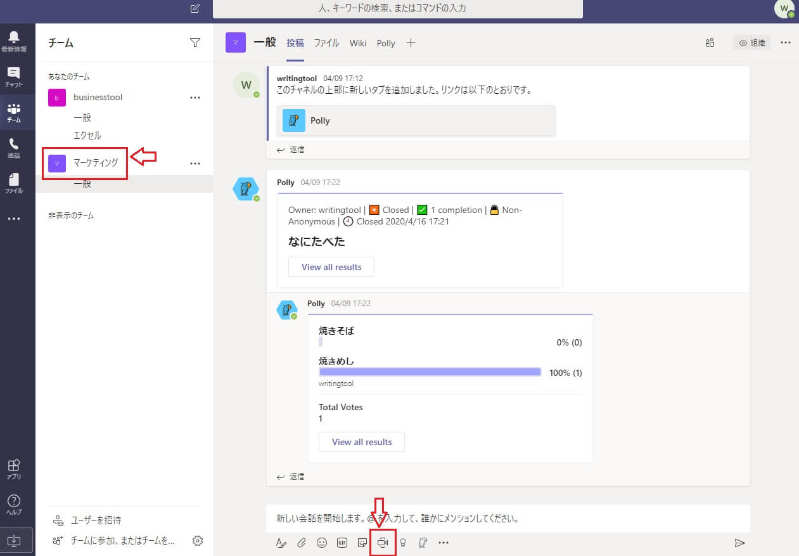Reply (返信) to the Polly poll thread
This screenshot has width=799, height=556.
[291, 476]
